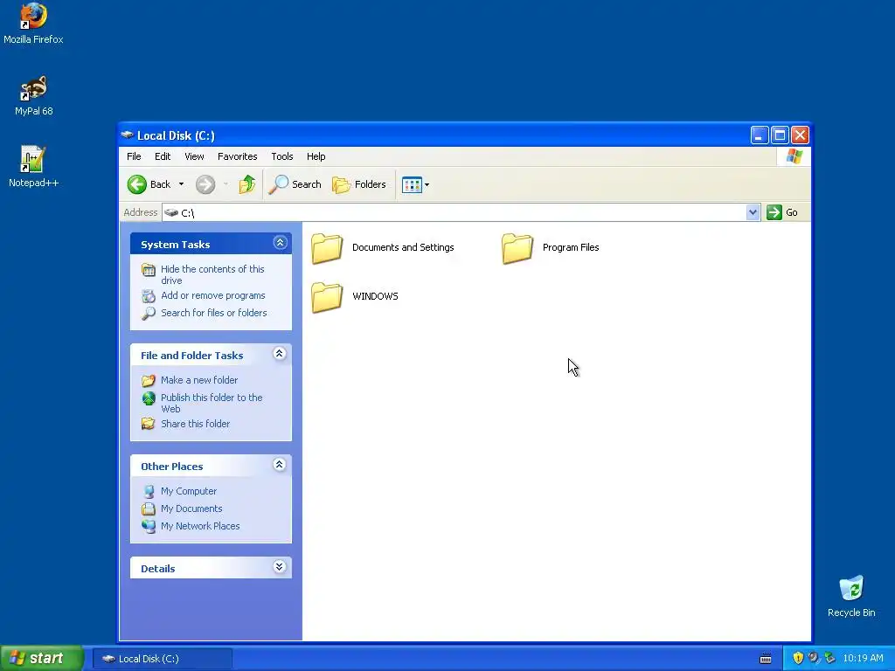
Task: Select the Program Files folder
Action: point(551,247)
